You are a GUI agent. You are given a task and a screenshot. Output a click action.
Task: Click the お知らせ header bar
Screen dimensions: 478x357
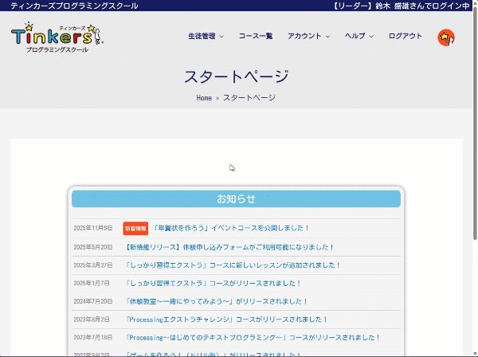[x=237, y=199]
